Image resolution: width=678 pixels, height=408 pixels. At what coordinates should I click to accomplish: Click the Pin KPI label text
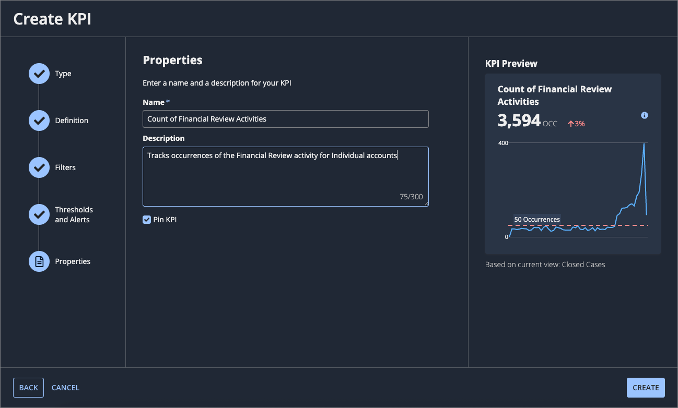(x=165, y=220)
